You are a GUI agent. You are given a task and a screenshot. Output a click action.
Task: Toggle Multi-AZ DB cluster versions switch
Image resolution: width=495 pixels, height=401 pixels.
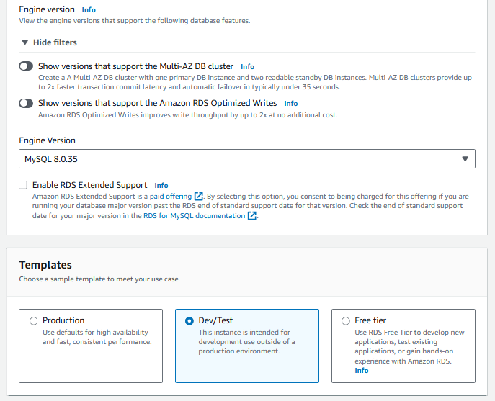click(26, 66)
